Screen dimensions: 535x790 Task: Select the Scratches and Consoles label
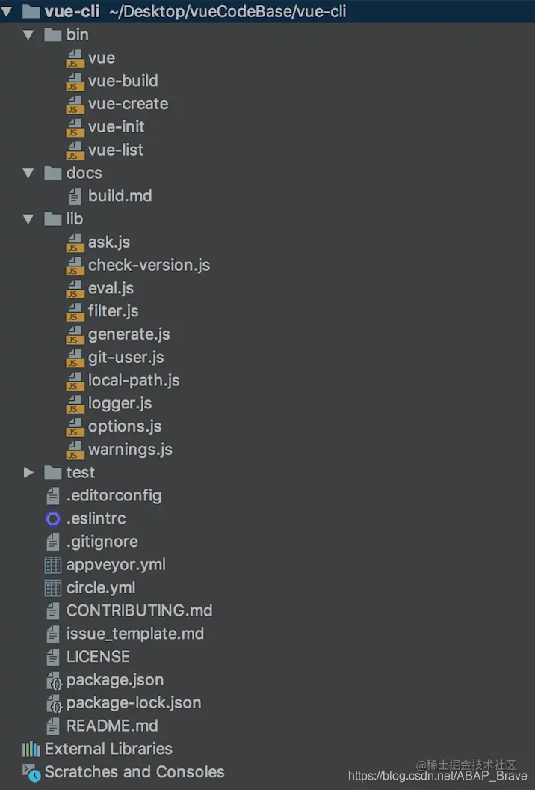(x=134, y=772)
